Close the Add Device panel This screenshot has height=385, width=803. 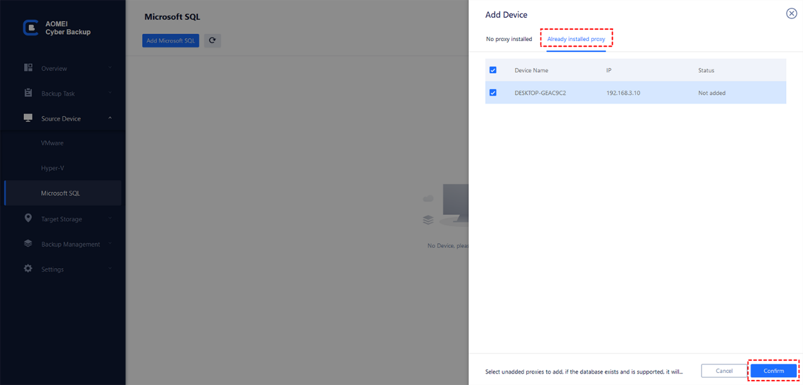click(x=791, y=13)
